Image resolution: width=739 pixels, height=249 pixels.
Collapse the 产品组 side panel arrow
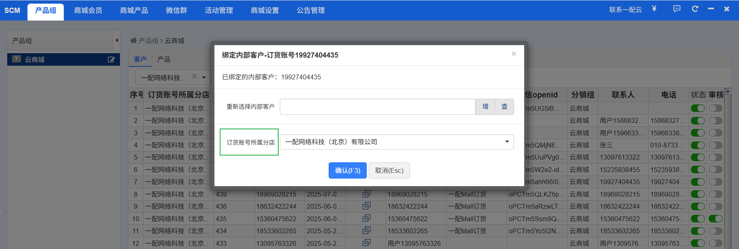click(x=117, y=40)
